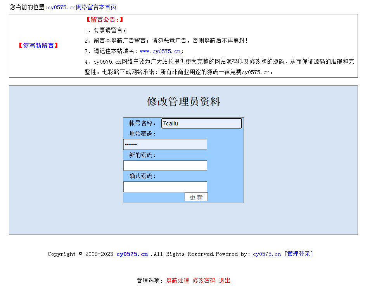
Task: Click the 【留言公告:】 heading text
Action: pyautogui.click(x=105, y=19)
